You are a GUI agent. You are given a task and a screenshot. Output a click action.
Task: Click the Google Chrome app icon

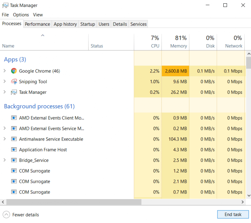click(x=14, y=71)
